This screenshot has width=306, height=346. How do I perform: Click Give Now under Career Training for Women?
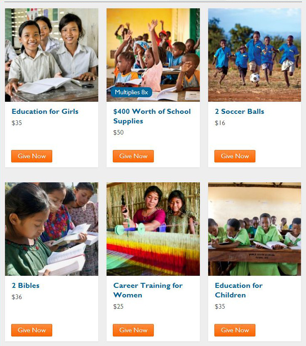[x=133, y=330]
